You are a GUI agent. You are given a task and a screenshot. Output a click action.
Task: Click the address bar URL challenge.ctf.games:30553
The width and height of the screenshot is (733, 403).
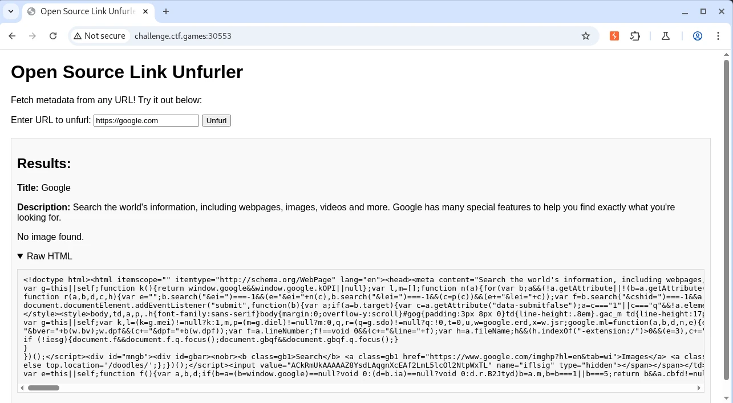[x=183, y=36]
